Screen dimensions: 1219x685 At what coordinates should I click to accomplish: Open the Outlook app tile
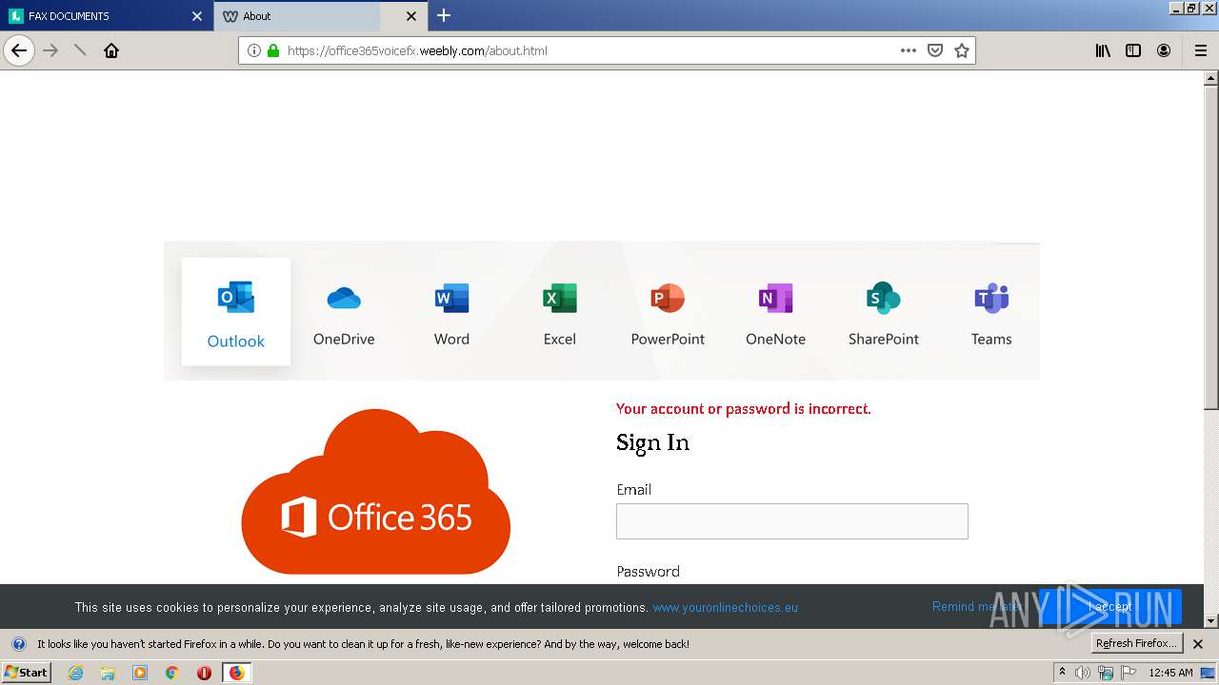coord(236,311)
